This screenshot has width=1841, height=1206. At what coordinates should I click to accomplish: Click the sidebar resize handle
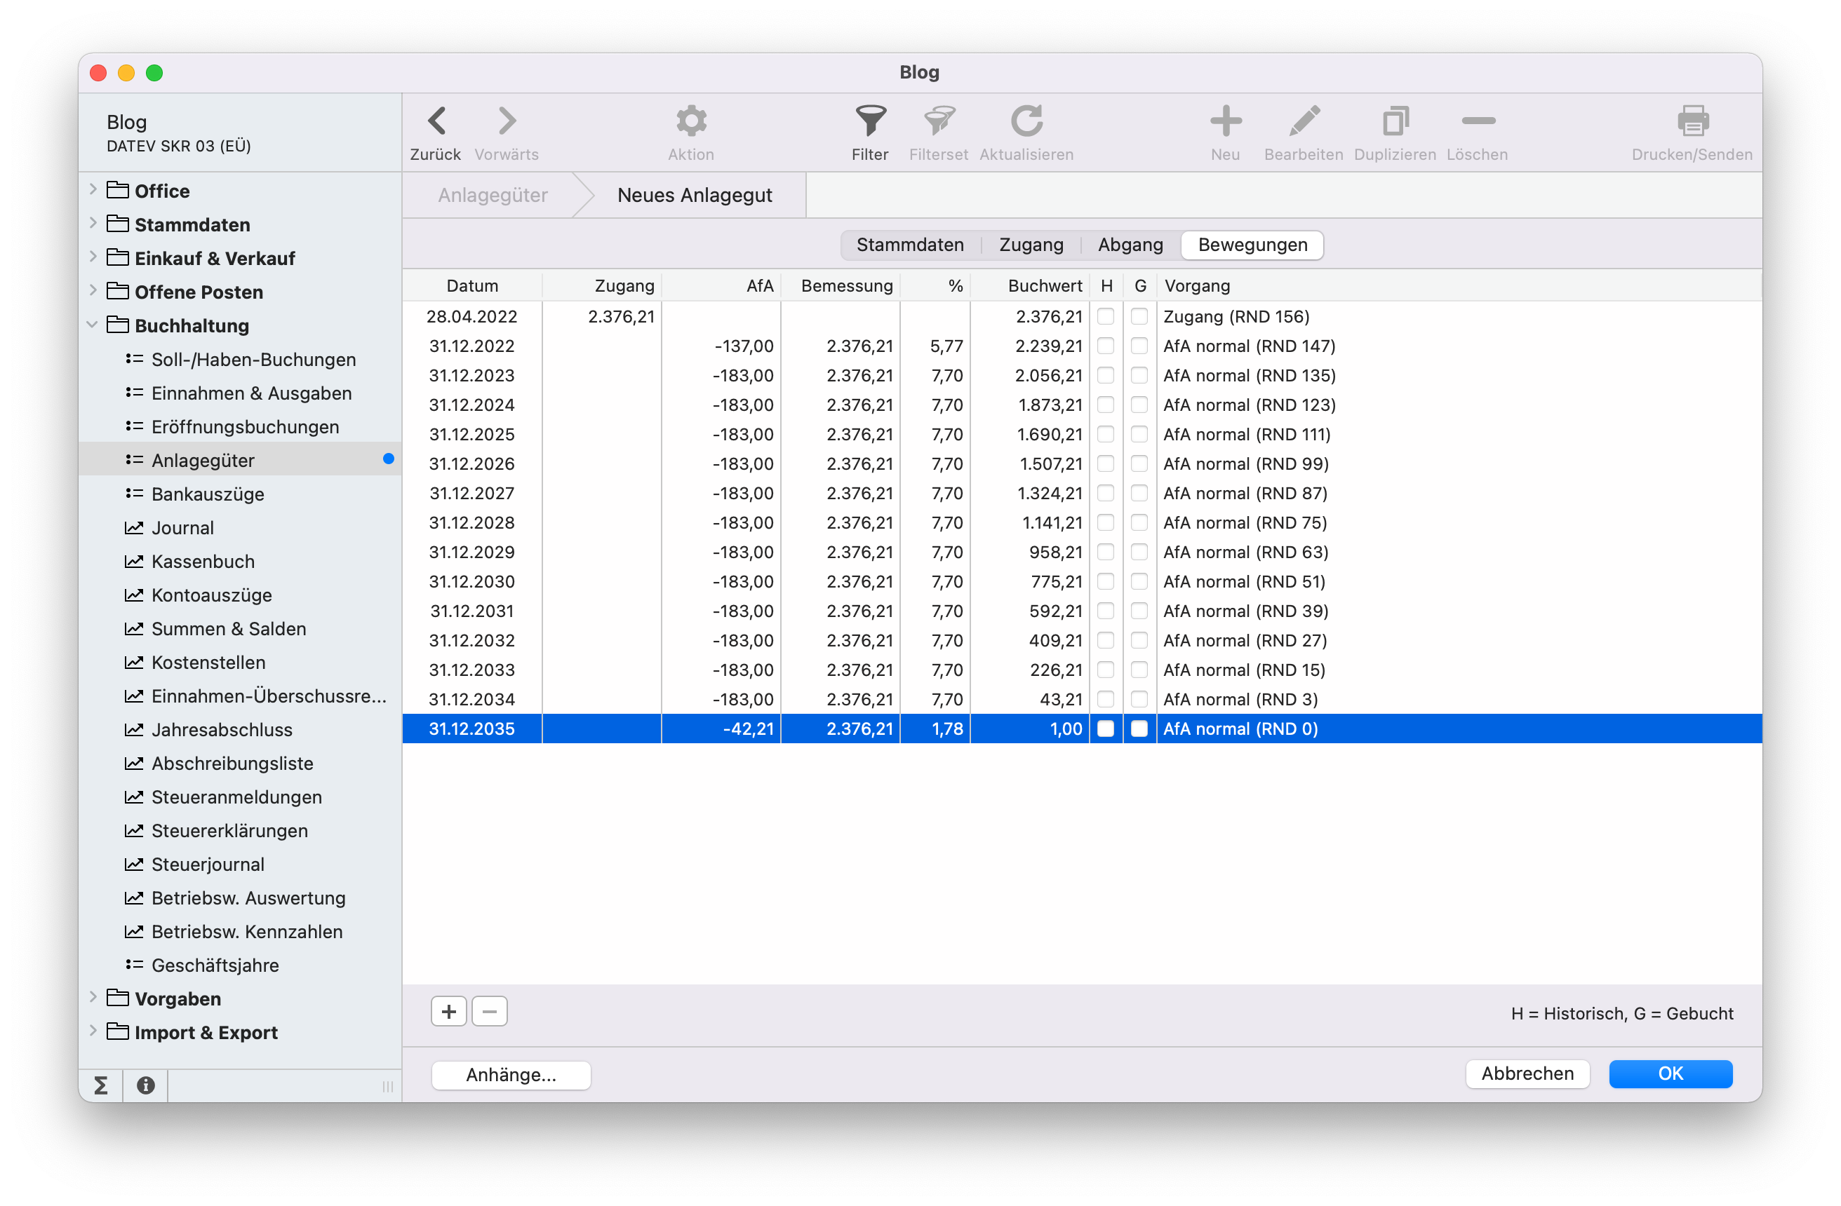pyautogui.click(x=387, y=1086)
